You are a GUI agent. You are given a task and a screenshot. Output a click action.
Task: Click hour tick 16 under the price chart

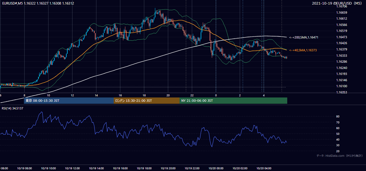coord(120,95)
